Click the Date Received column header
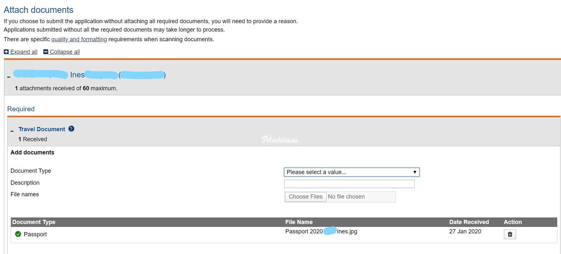This screenshot has height=254, width=561. coord(469,222)
